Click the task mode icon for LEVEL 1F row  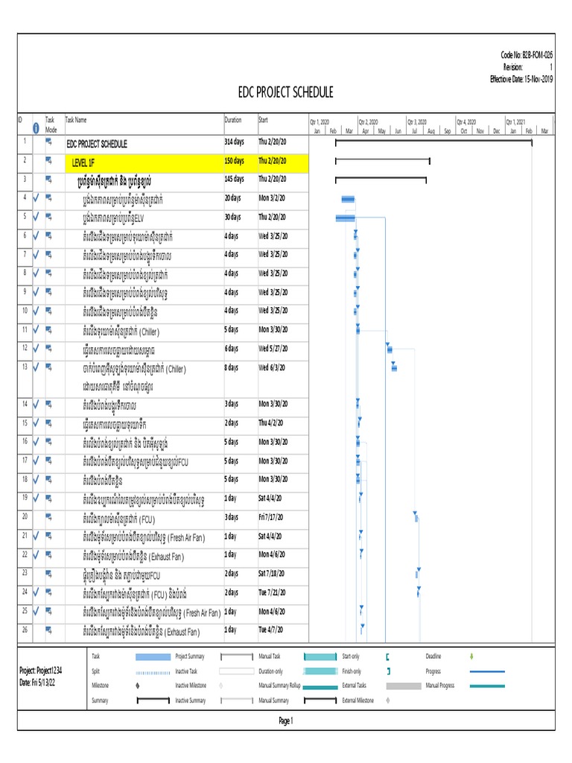pos(48,160)
